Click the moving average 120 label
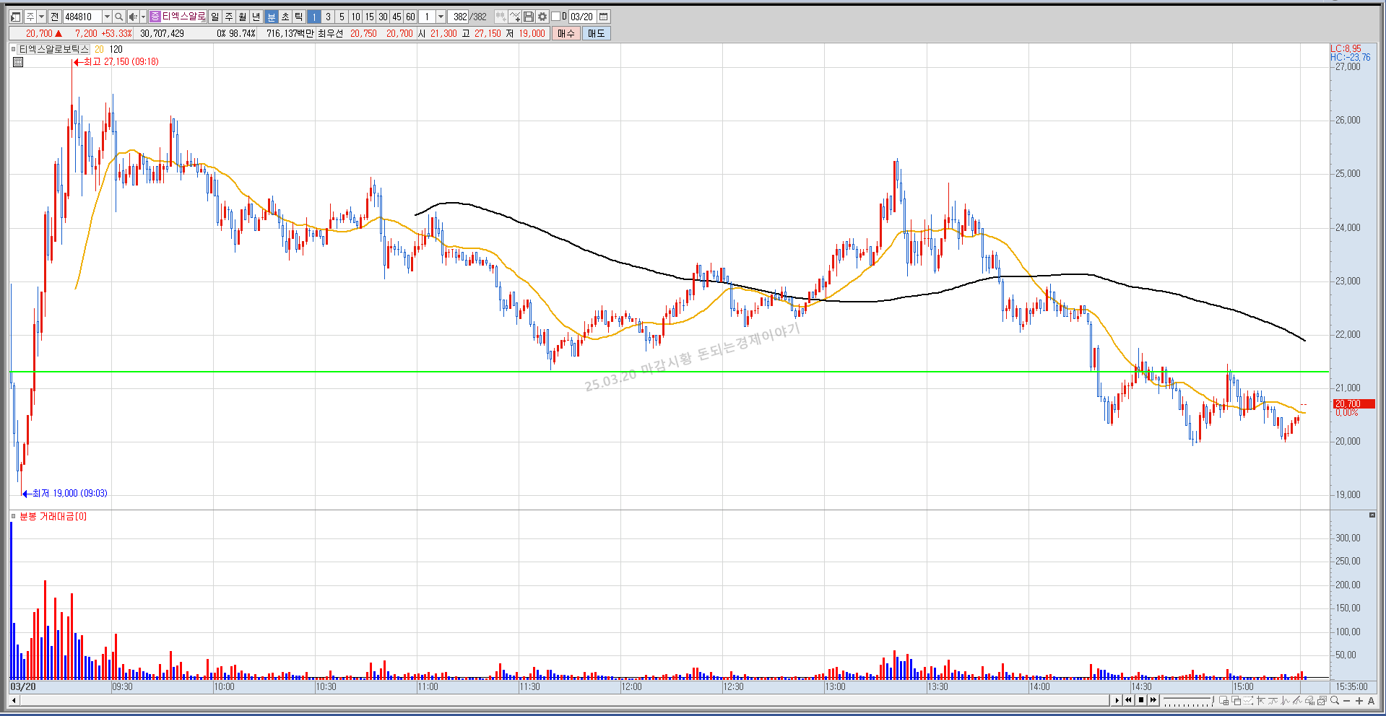Viewport: 1386px width, 716px height. 116,49
